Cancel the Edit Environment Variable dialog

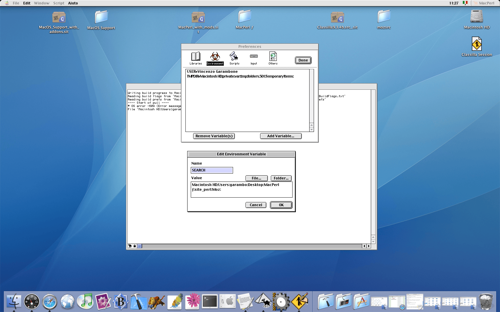pyautogui.click(x=256, y=205)
